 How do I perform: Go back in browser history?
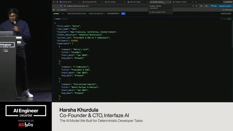[x=54, y=6]
